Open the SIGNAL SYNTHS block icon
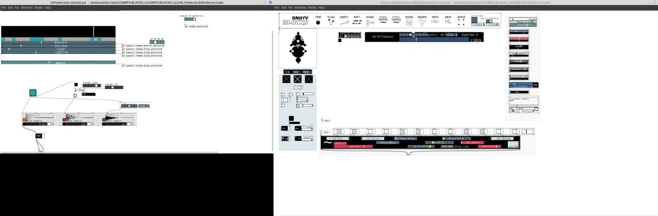The image size is (658, 216). point(383,22)
